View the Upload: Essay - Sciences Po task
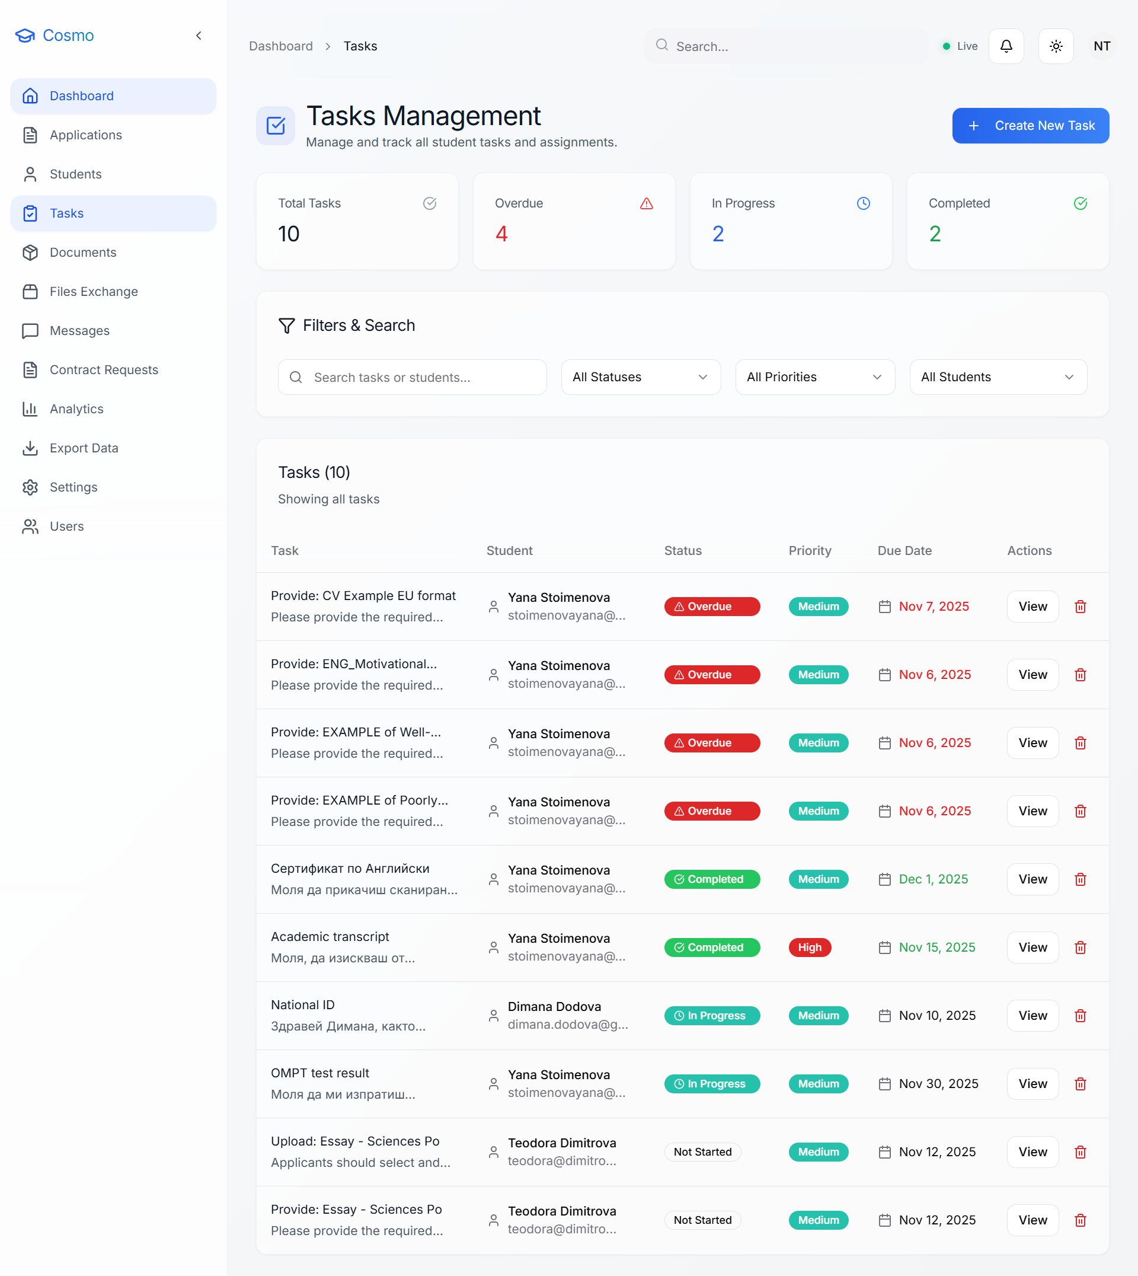This screenshot has height=1276, width=1138. tap(1032, 1152)
